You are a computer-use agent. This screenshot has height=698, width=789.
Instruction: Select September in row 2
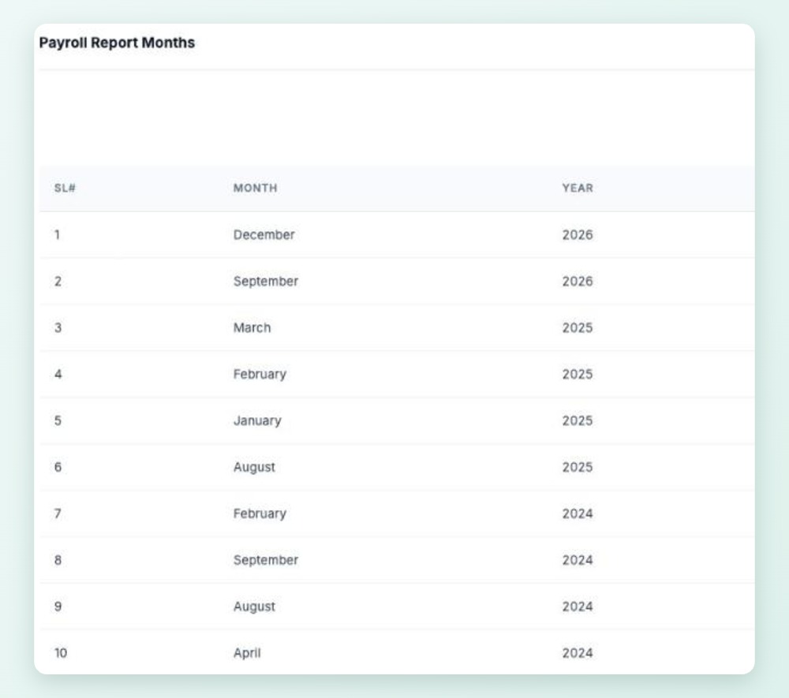click(x=266, y=281)
